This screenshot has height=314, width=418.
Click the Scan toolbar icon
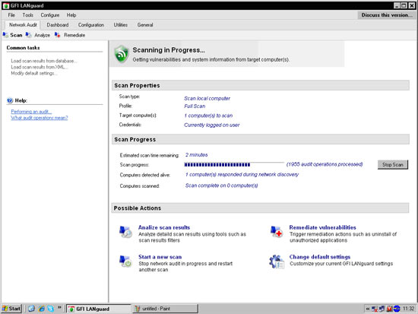click(x=5, y=35)
